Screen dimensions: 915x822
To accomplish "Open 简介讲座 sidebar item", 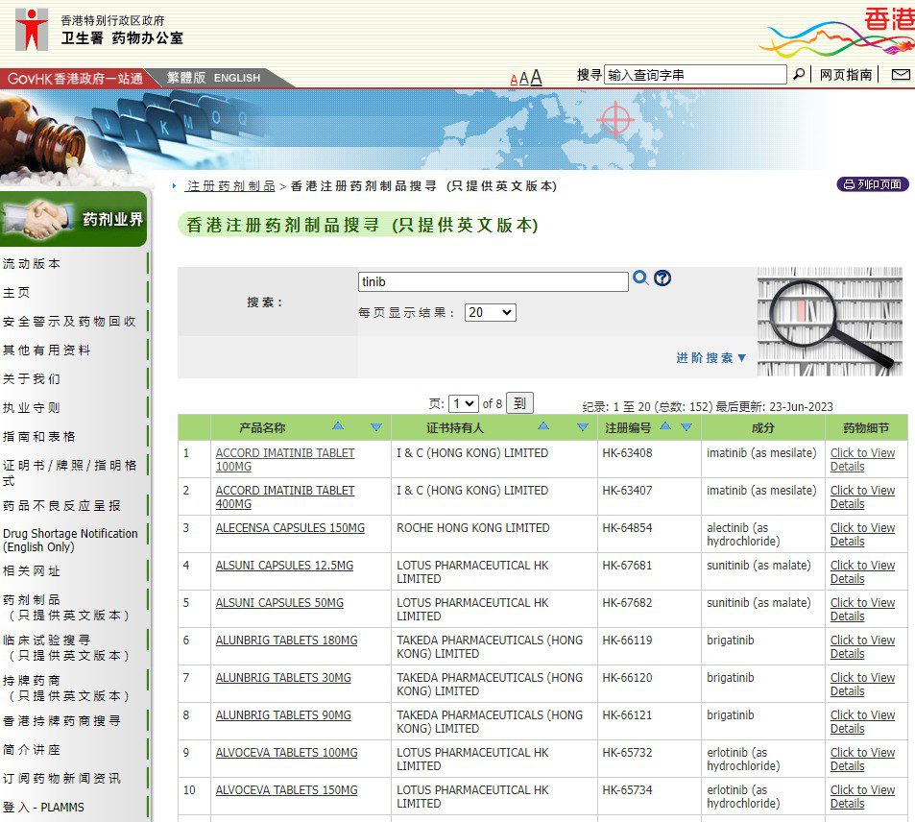I will pos(32,750).
